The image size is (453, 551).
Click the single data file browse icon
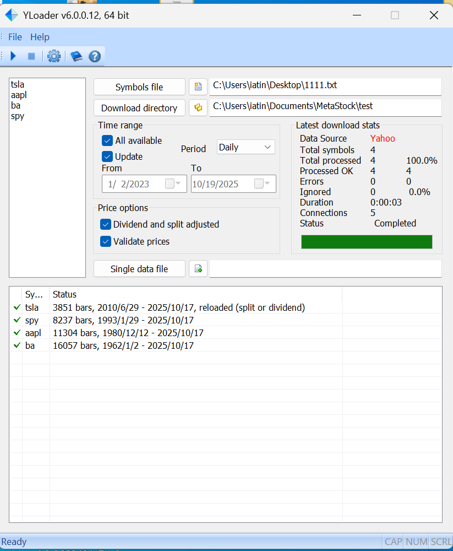(x=198, y=269)
